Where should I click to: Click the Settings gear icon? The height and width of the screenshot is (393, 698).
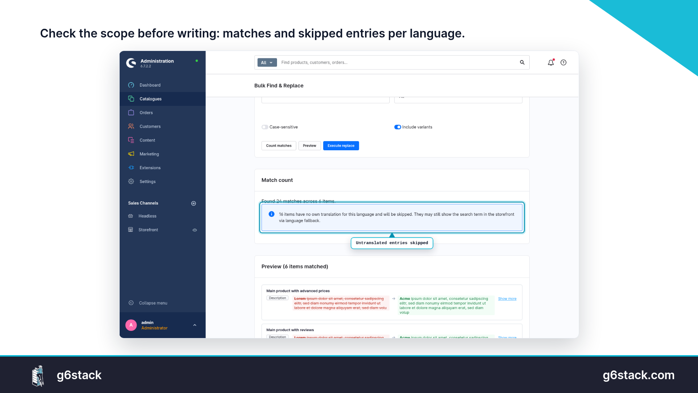point(131,182)
